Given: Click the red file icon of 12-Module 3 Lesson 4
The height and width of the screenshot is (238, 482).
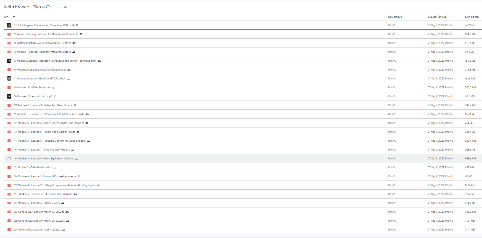Looking at the screenshot, I should click(9, 123).
